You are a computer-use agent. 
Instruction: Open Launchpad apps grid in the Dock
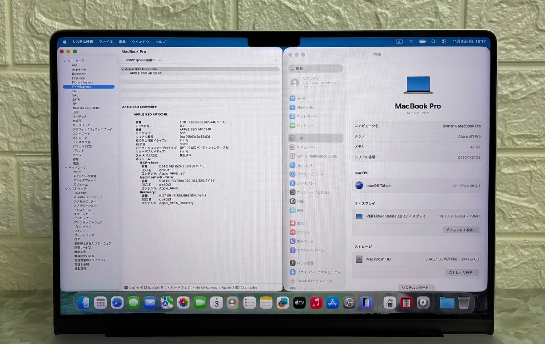[x=100, y=303]
